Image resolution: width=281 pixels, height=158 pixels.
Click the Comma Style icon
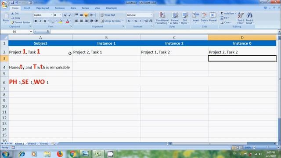coord(140,21)
